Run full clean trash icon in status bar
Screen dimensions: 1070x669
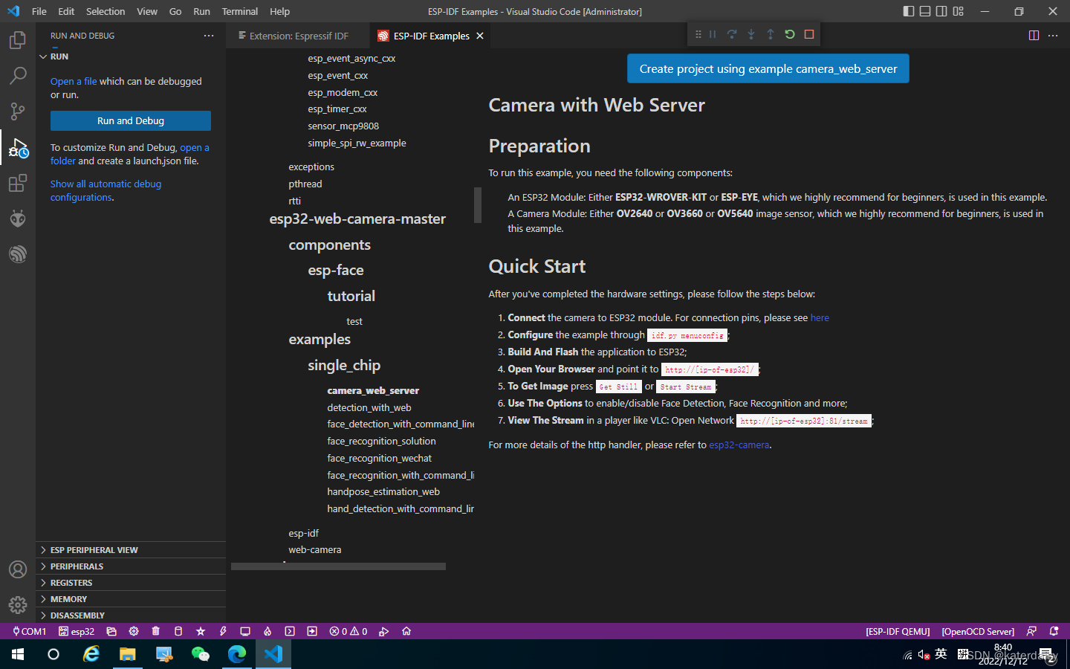[155, 631]
